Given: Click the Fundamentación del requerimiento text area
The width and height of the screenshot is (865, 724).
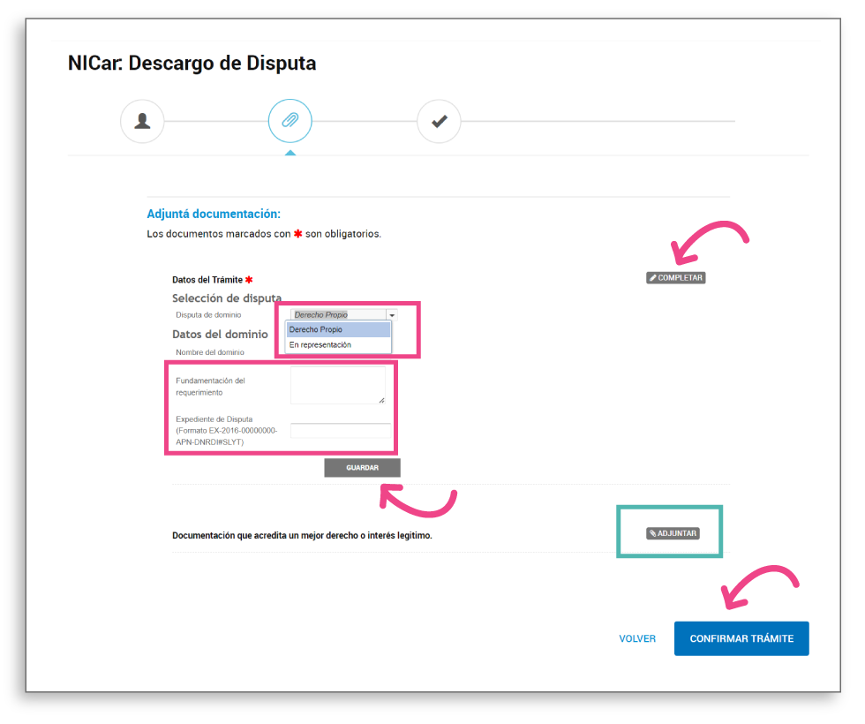Looking at the screenshot, I should pos(339,384).
